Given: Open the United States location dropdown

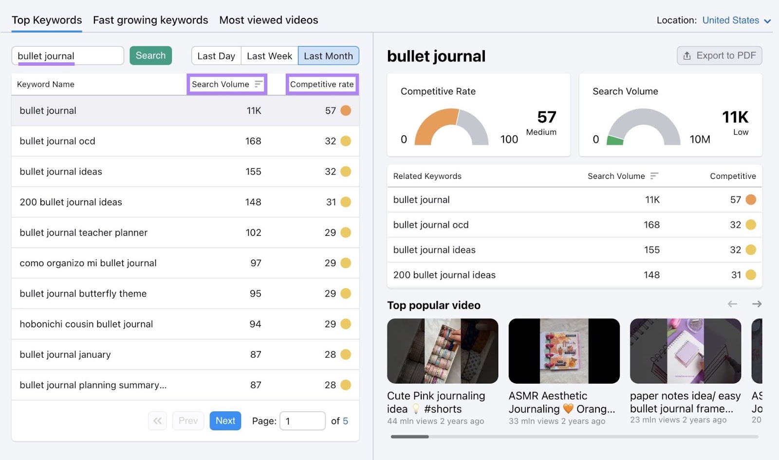Looking at the screenshot, I should click(736, 20).
